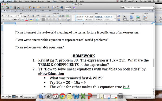
Task: Click the Sort icon in Paragraph group
Action: [69, 19]
